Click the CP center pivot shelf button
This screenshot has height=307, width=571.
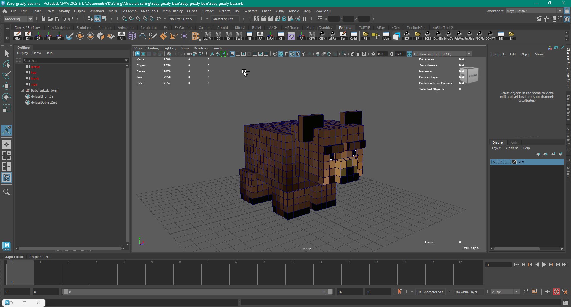[38, 36]
